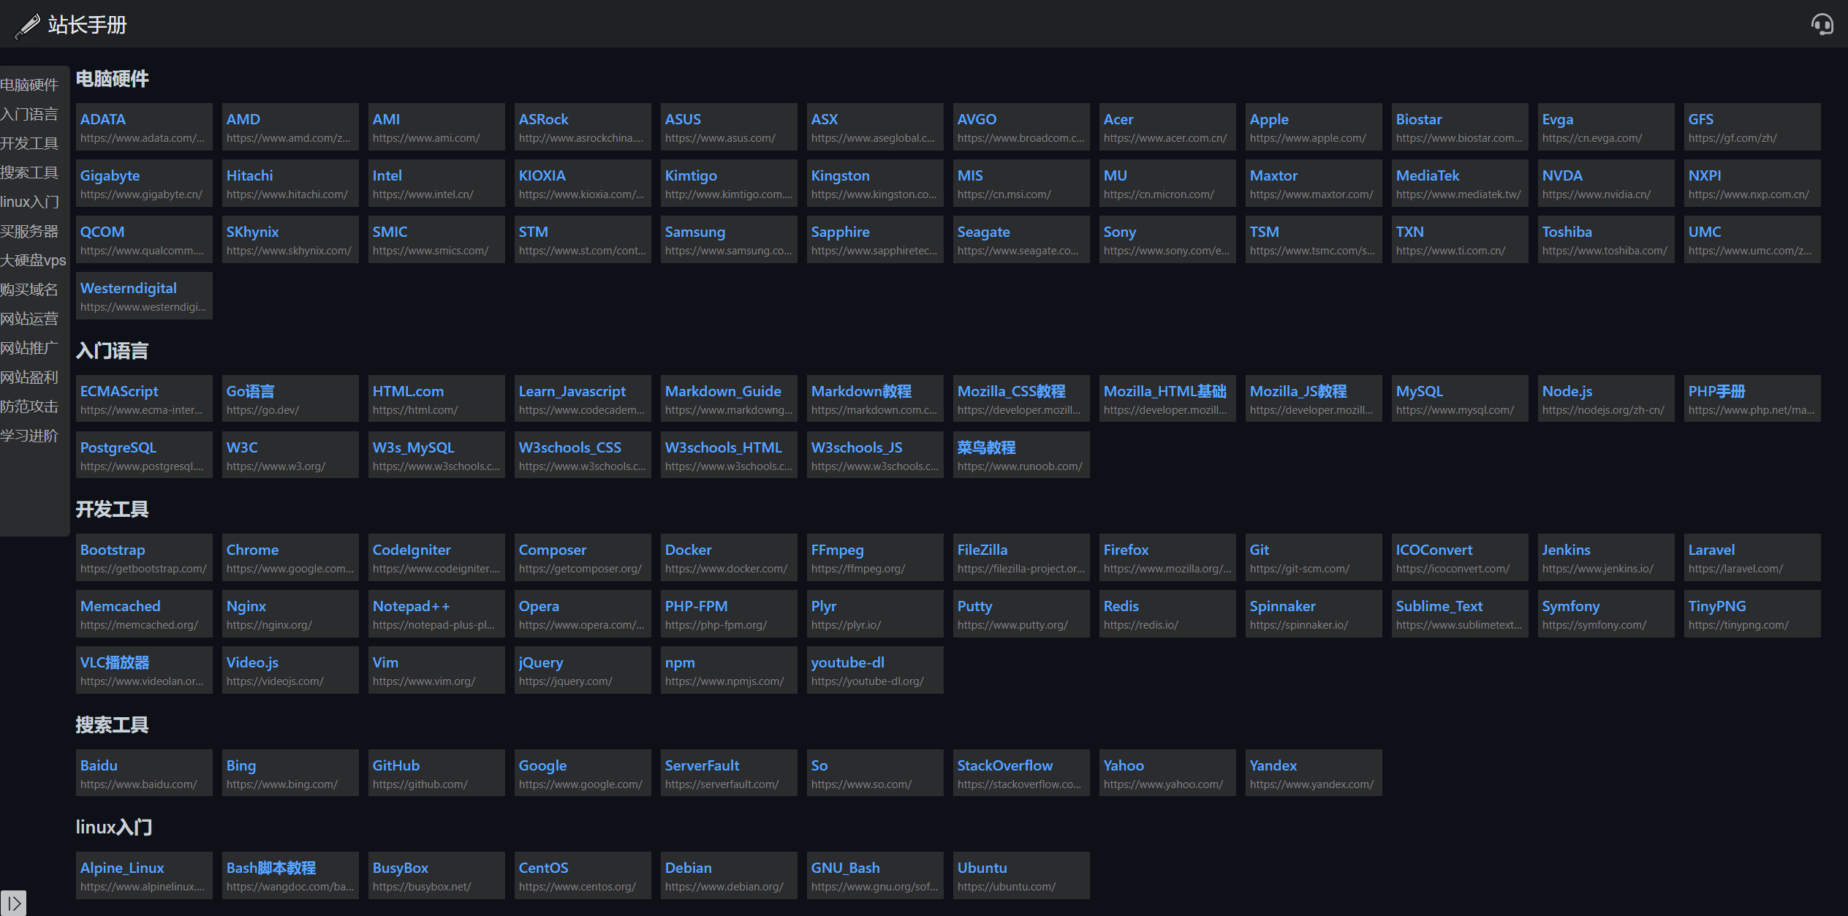The height and width of the screenshot is (916, 1848).
Task: Toggle sidebar with bottom-left arrow icon
Action: (x=13, y=903)
